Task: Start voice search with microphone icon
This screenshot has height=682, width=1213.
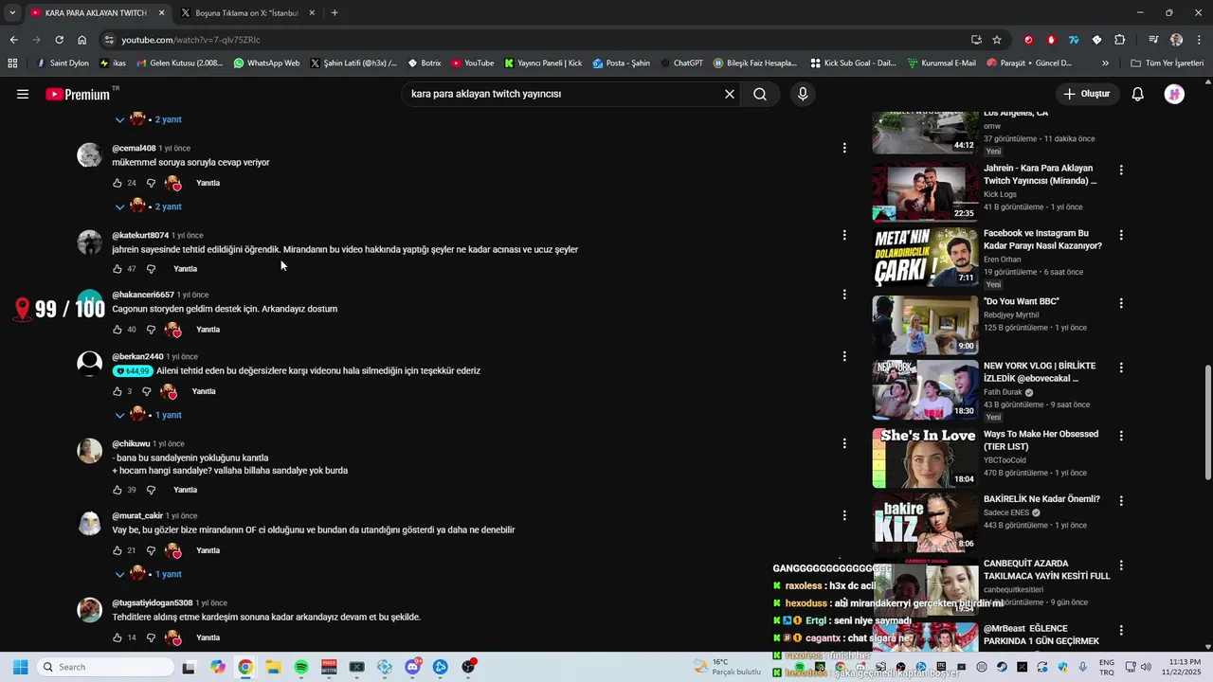Action: (x=803, y=94)
